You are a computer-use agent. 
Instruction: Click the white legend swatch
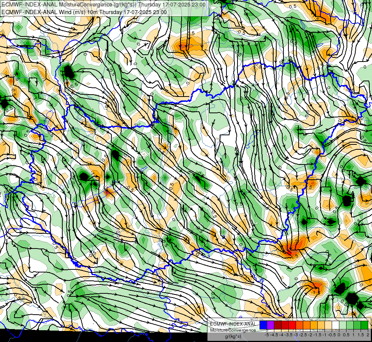pyautogui.click(x=336, y=325)
